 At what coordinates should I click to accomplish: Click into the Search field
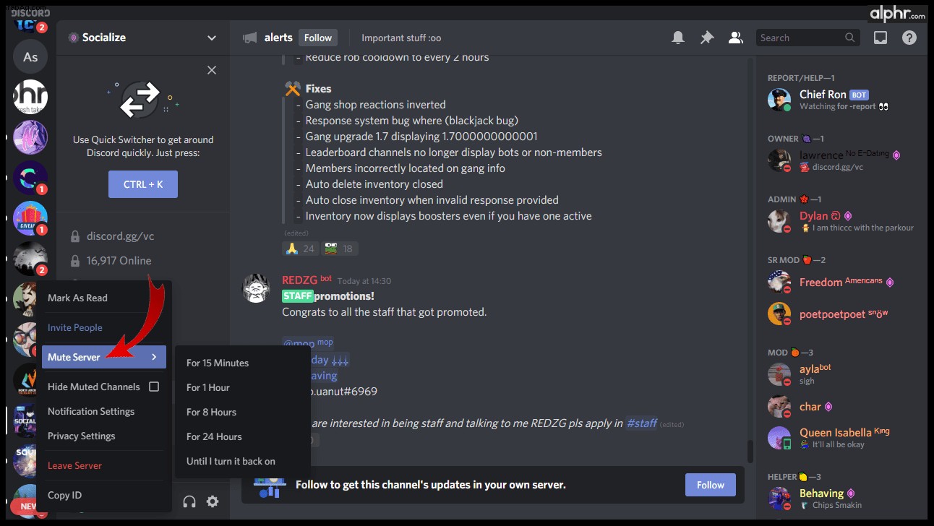801,38
